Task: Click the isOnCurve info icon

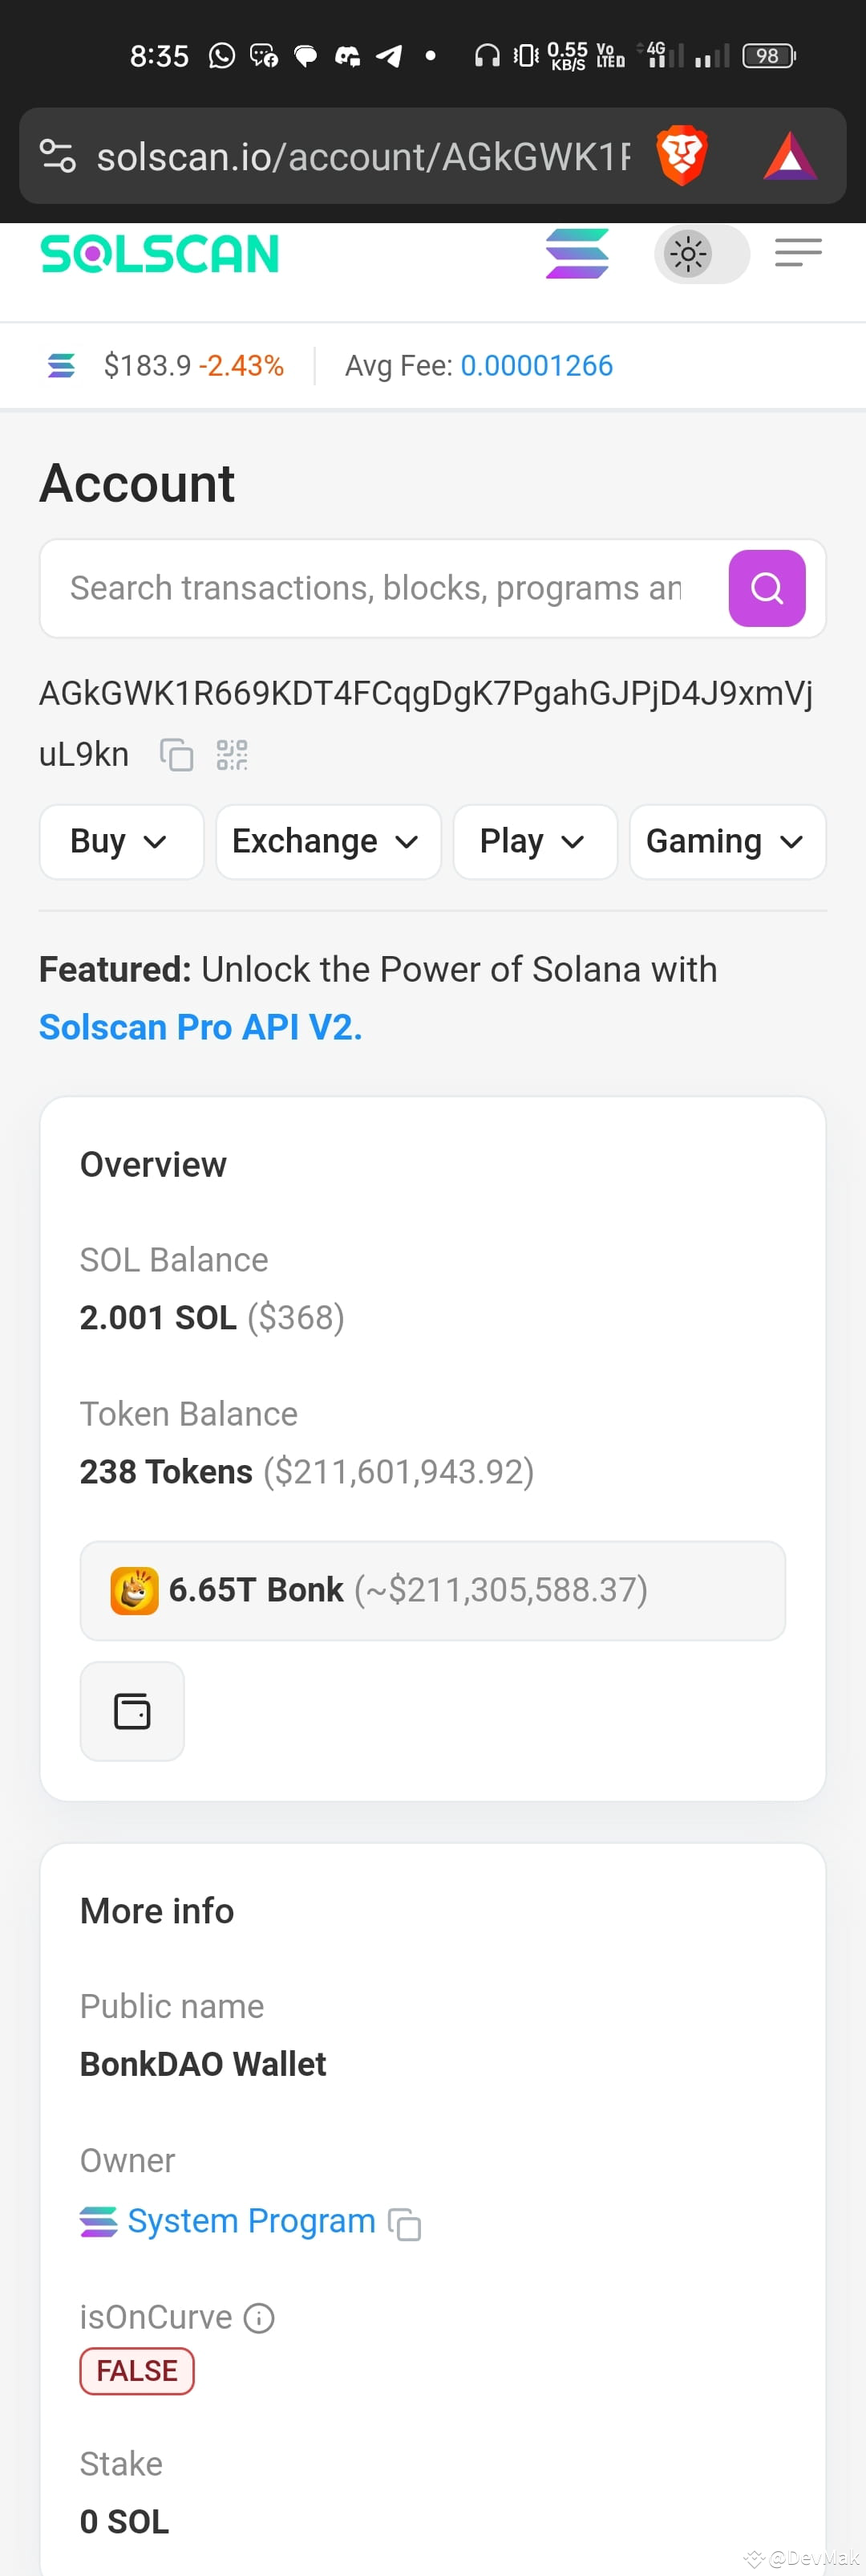Action: 259,2317
